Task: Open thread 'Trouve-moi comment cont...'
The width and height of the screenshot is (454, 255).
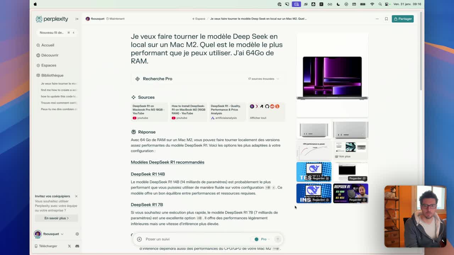Action: pos(59,103)
